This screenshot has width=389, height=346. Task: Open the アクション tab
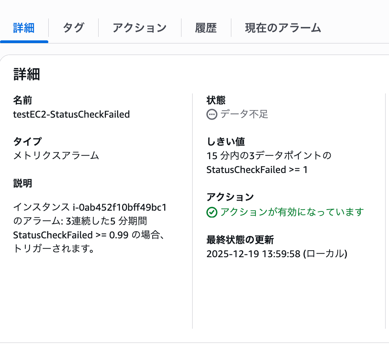[x=139, y=27]
